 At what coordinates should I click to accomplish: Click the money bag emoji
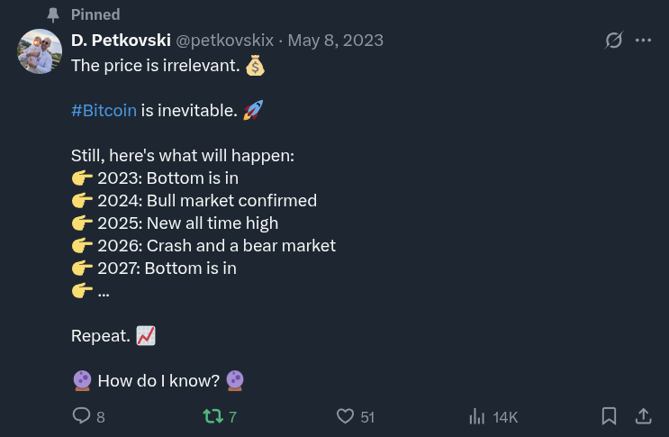tap(255, 65)
